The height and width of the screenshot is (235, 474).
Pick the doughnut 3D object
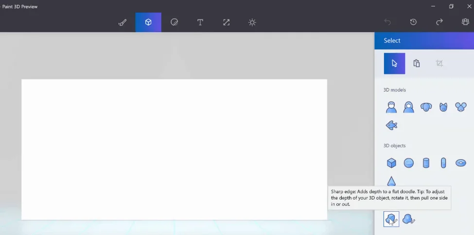pos(461,163)
